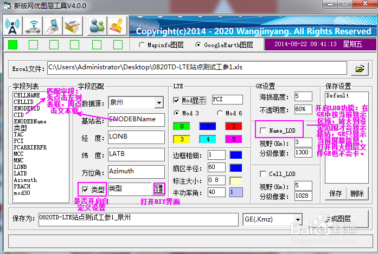The height and width of the screenshot is (254, 378).
Task: Click the 标注大小 0.8 field
Action: click(216, 180)
